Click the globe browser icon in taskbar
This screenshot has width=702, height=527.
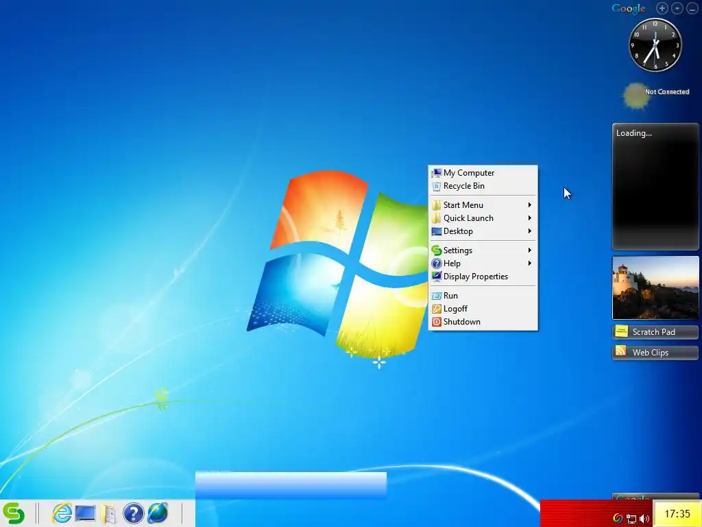coord(158,513)
